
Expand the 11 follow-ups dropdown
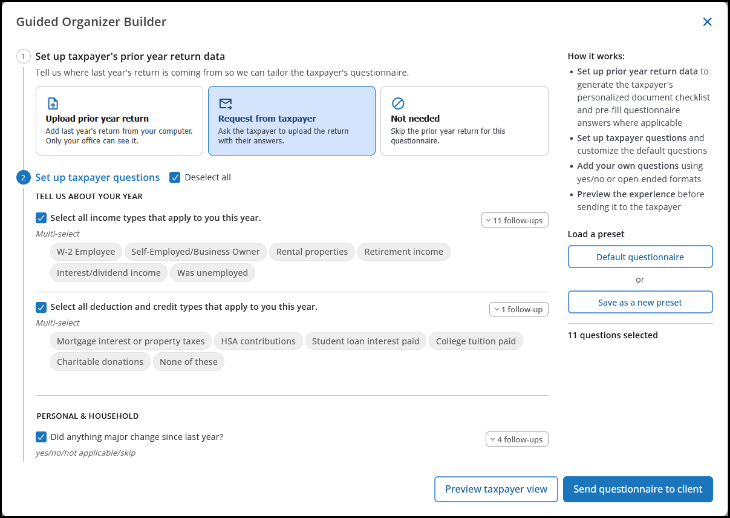point(515,220)
